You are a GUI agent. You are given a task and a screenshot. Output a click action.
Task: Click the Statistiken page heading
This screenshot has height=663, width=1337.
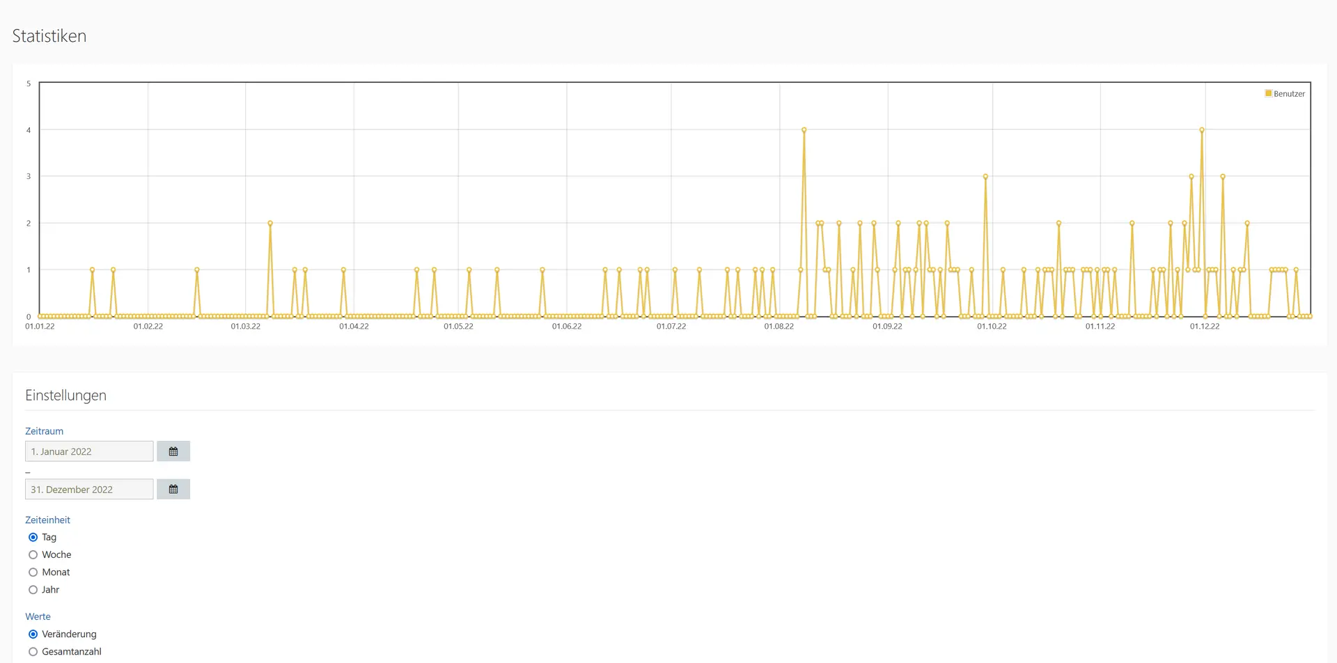(49, 36)
